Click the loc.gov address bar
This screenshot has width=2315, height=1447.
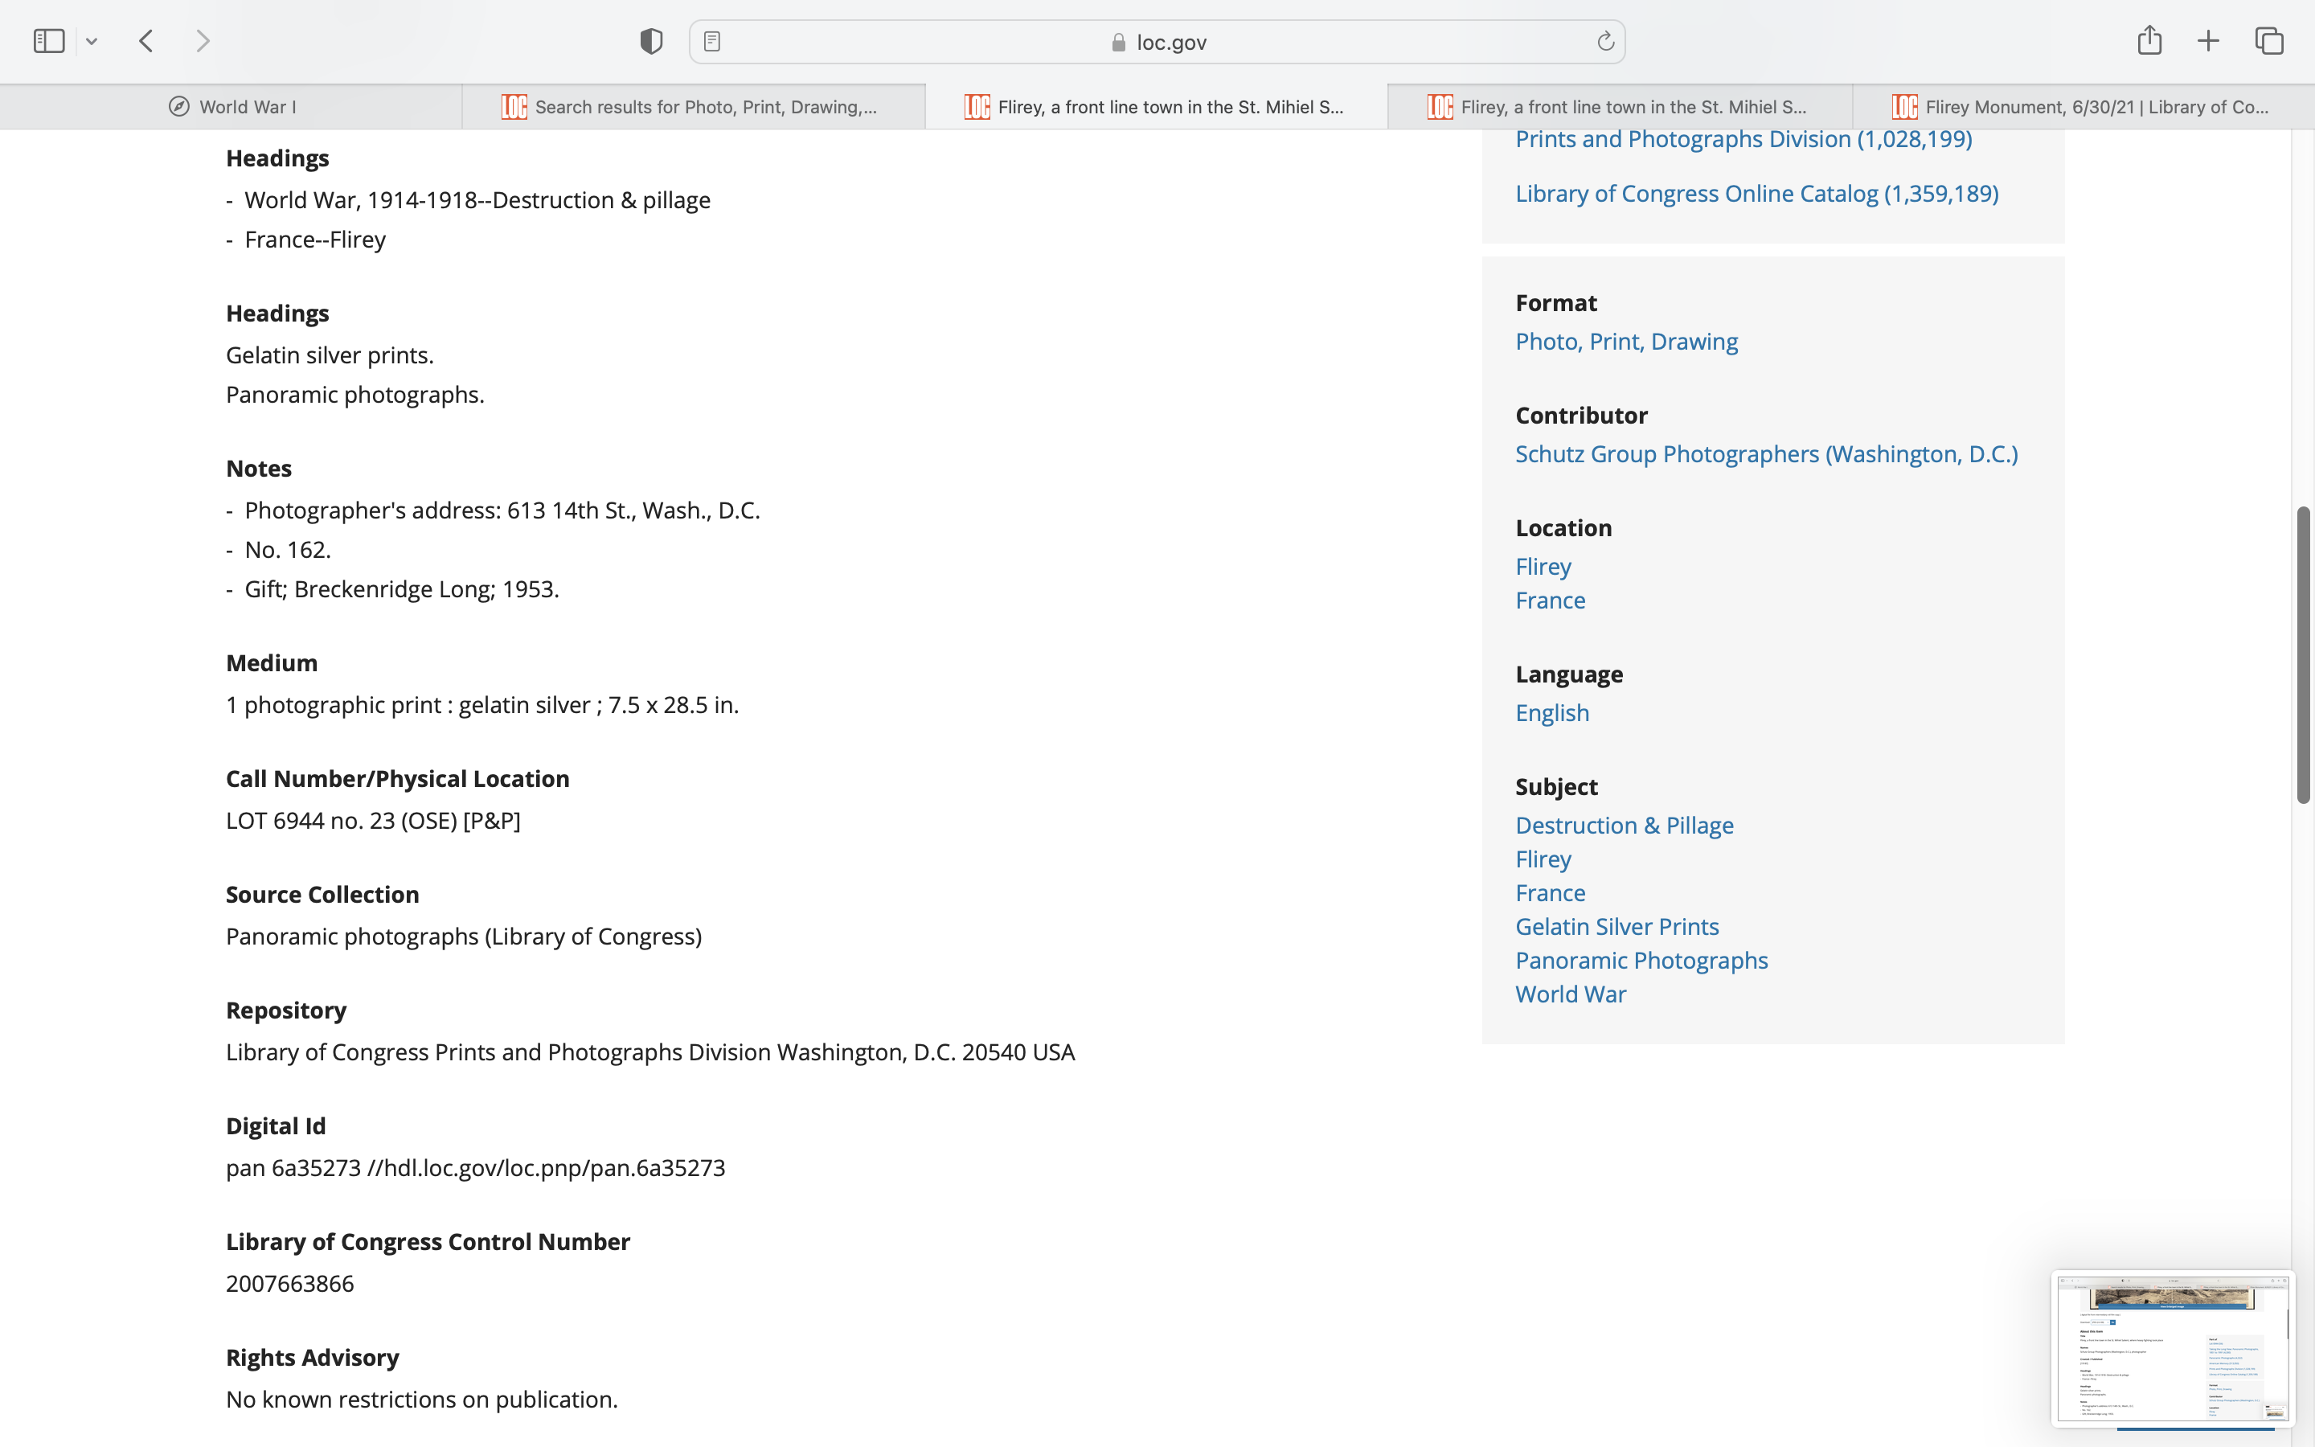tap(1157, 42)
